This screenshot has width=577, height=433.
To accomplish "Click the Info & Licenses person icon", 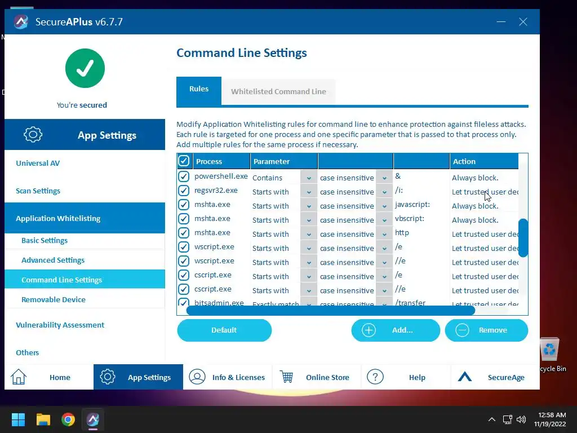I will 197,377.
